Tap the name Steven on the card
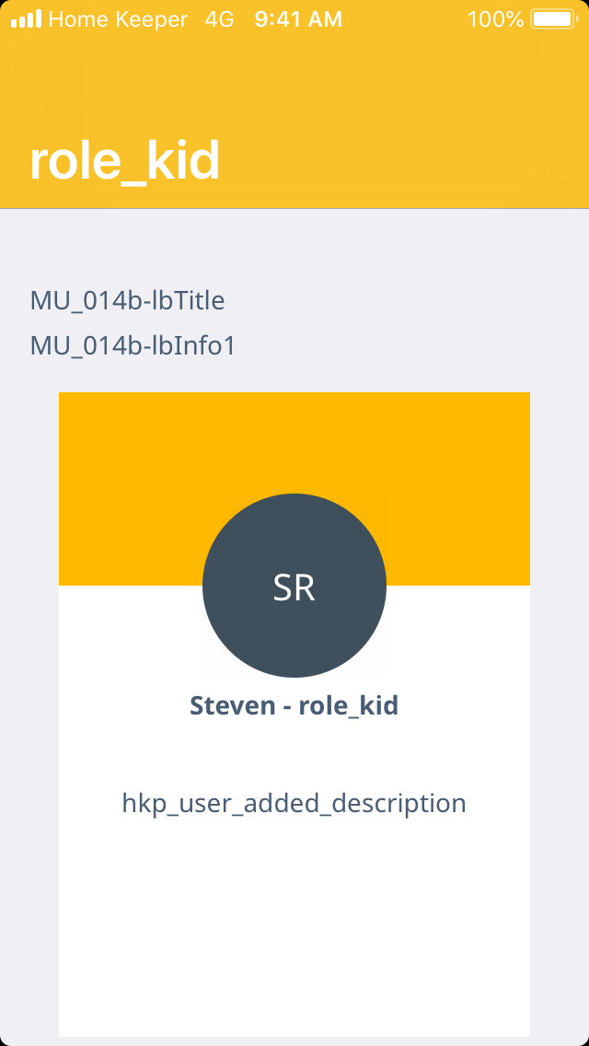 click(x=232, y=706)
